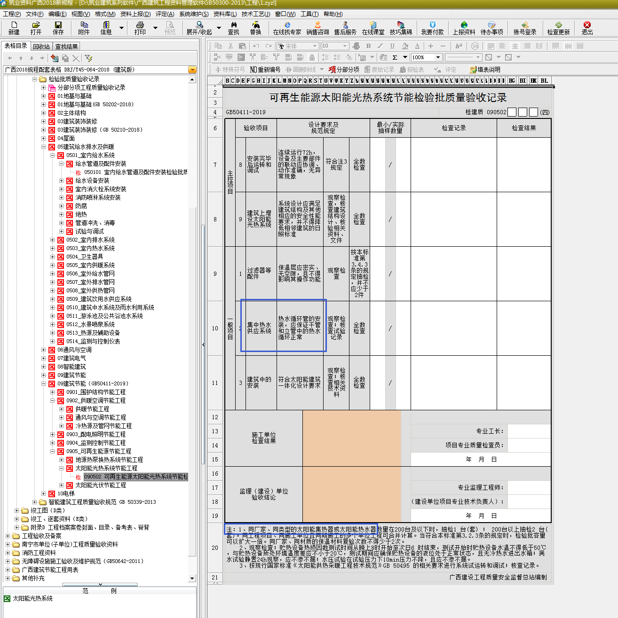618x618 pixels.
Task: Click the 展开/收起 magnifier icon
Action: pyautogui.click(x=199, y=24)
